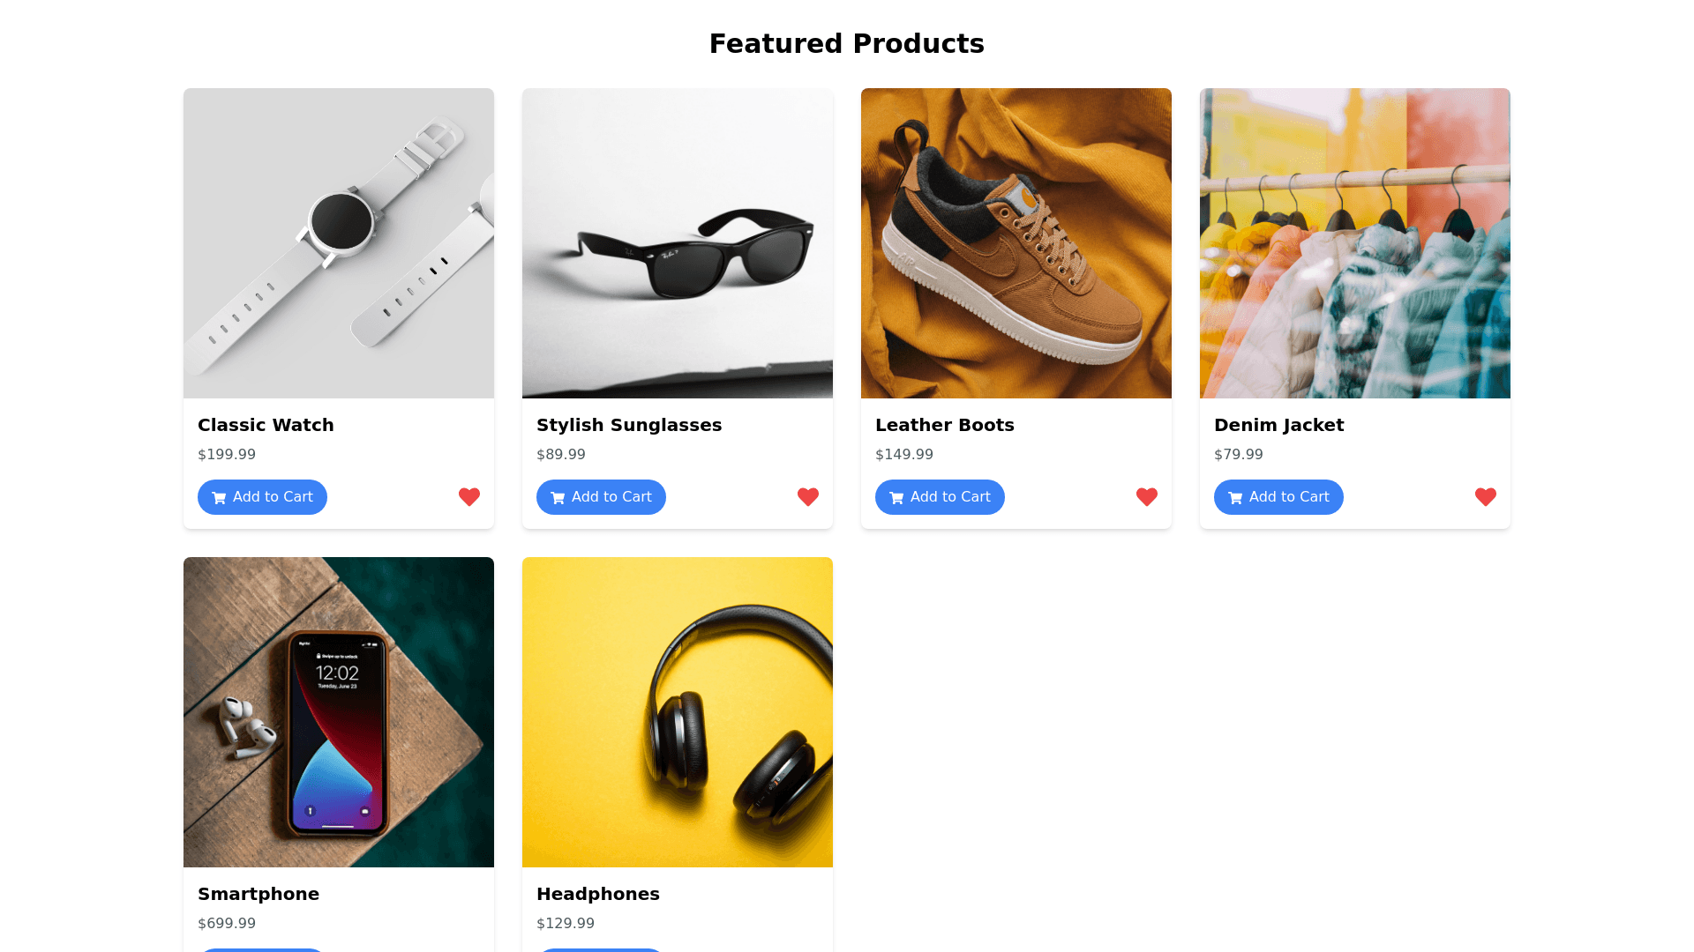View the Leather Boots sneaker image
This screenshot has height=952, width=1694.
[x=1016, y=243]
